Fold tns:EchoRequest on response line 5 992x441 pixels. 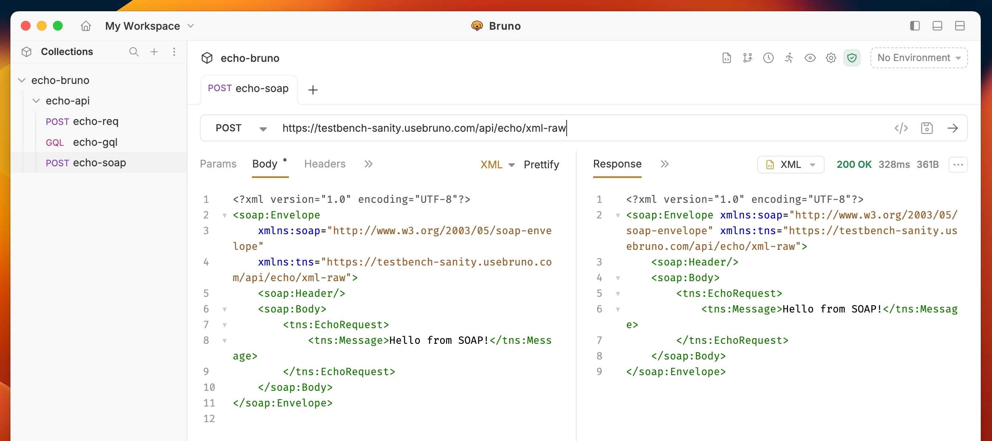pyautogui.click(x=618, y=294)
